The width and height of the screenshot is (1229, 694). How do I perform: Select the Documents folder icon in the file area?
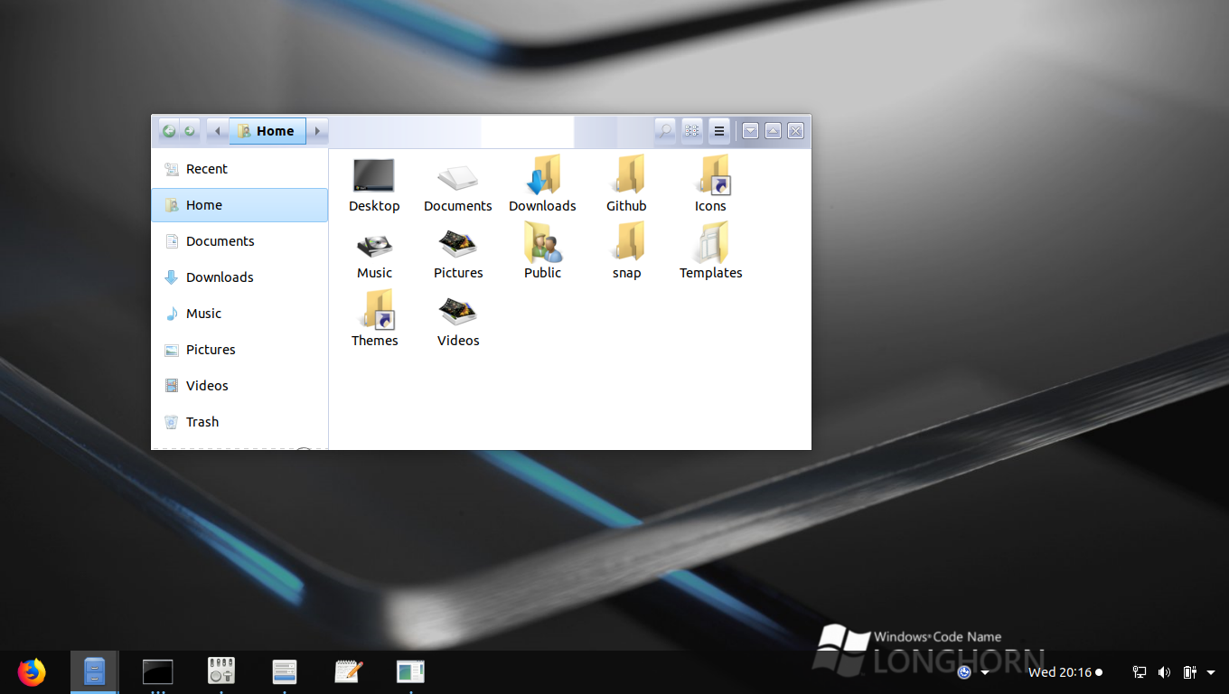458,177
